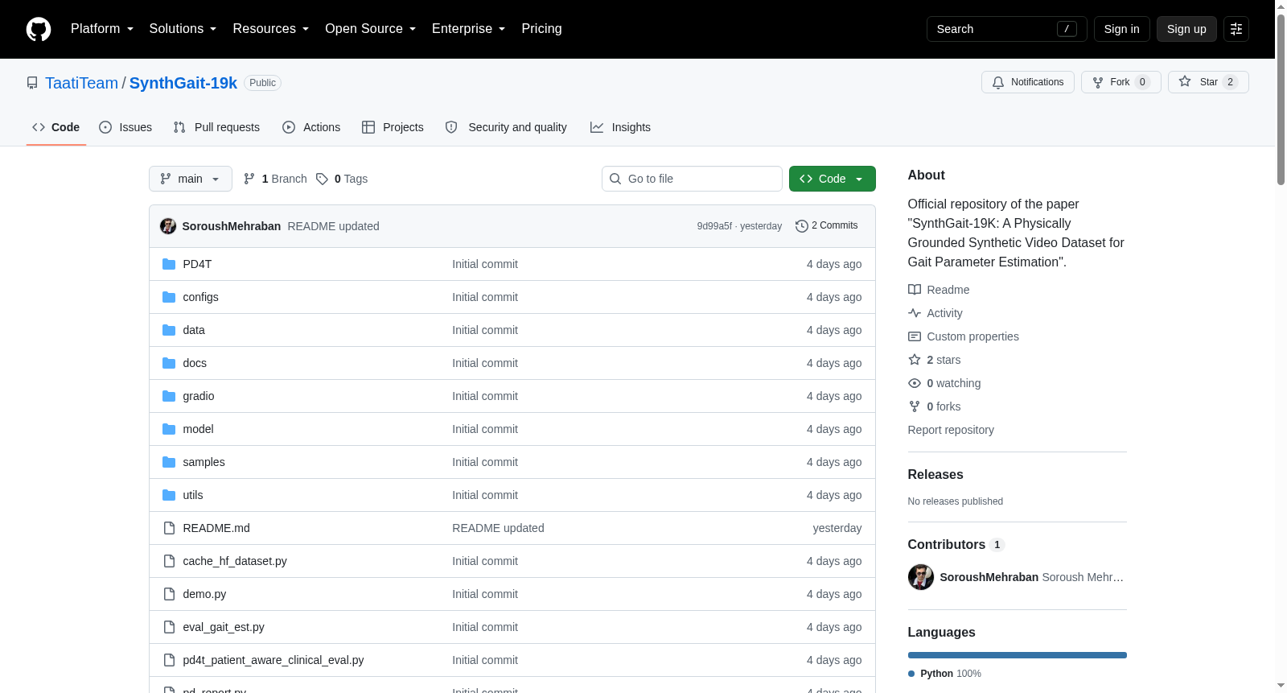Open the Security and quality tab
Screen dimensions: 1287x693
point(506,127)
